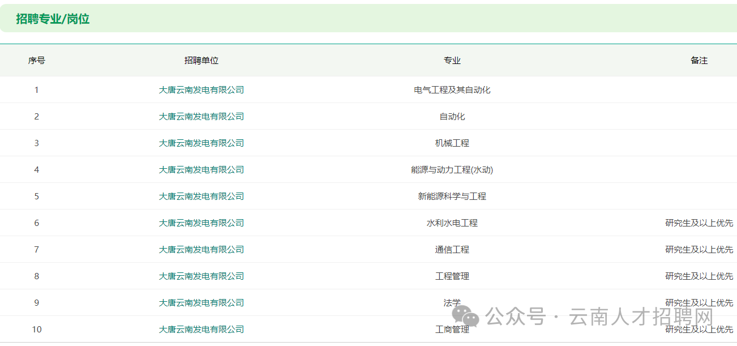The width and height of the screenshot is (737, 346).
Task: Click the 备注 column header
Action: click(x=699, y=60)
